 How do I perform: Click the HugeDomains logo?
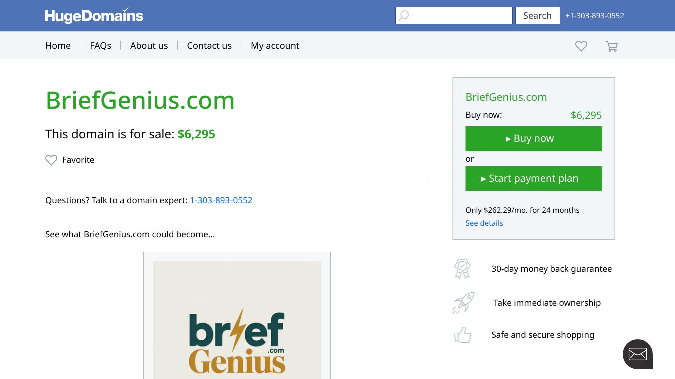click(x=94, y=16)
